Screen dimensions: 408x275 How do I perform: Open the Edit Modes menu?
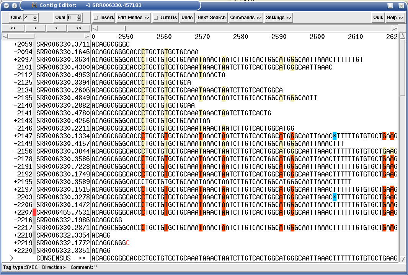[133, 18]
